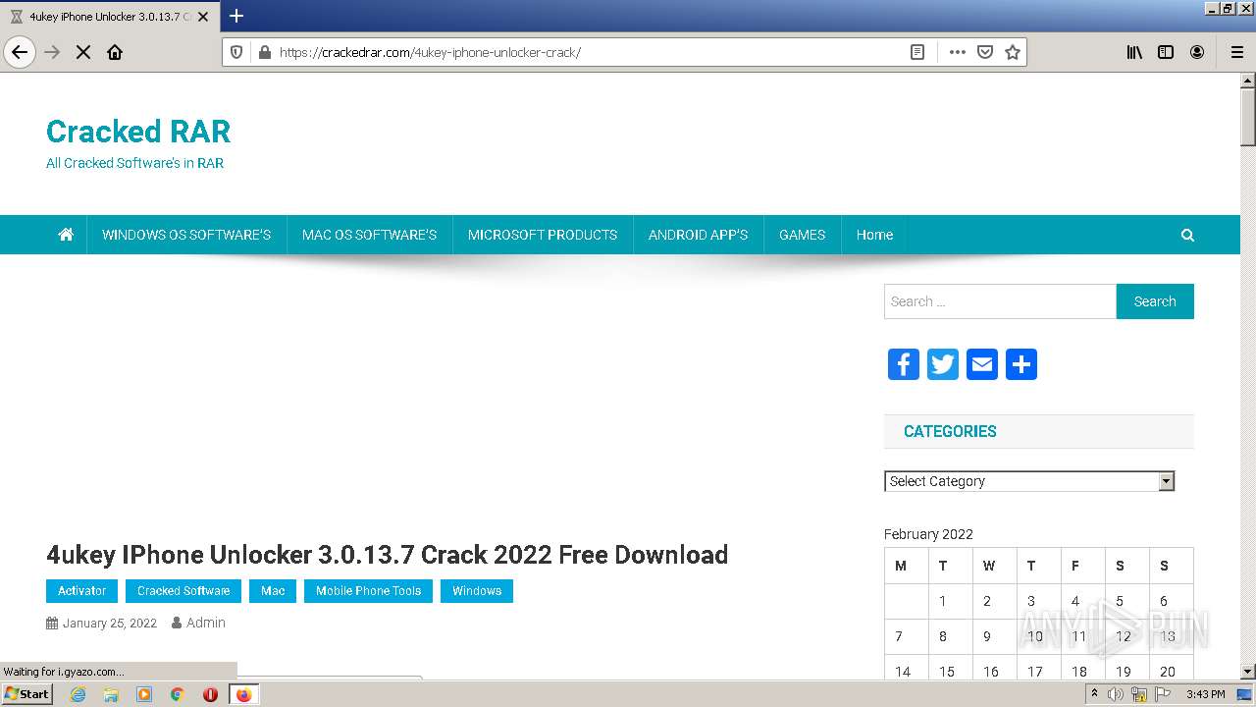Show sidebars icon in toolbar
Image resolution: width=1256 pixels, height=707 pixels.
pyautogui.click(x=1166, y=52)
